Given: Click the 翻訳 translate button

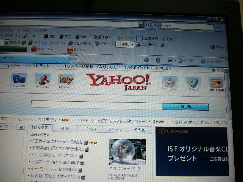Looking at the screenshot, I should pyautogui.click(x=123, y=44).
